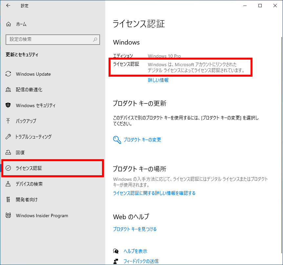Click the プロダクト キーの変更 link
This screenshot has height=265, width=283.
[142, 140]
